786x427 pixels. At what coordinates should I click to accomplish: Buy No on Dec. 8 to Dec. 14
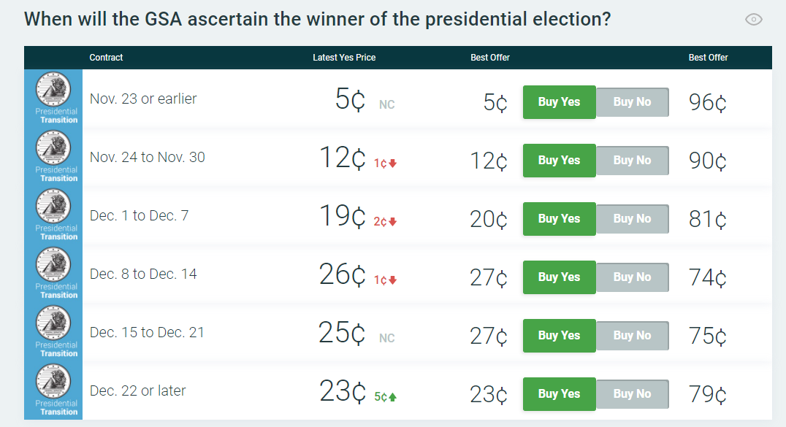(x=632, y=277)
